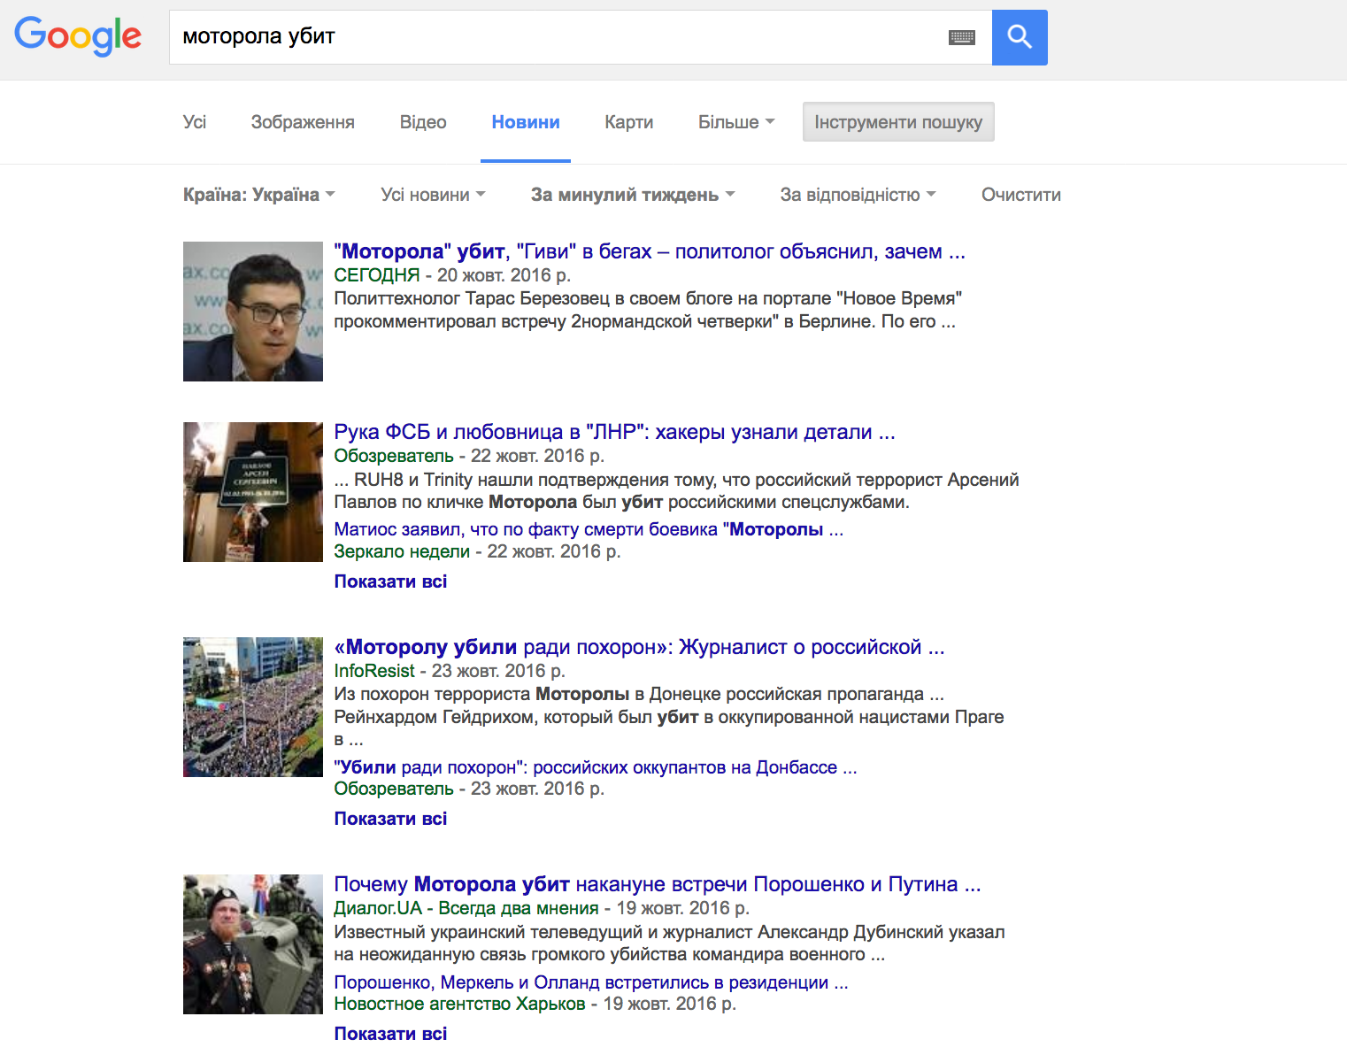Select the Новини tab

[526, 122]
